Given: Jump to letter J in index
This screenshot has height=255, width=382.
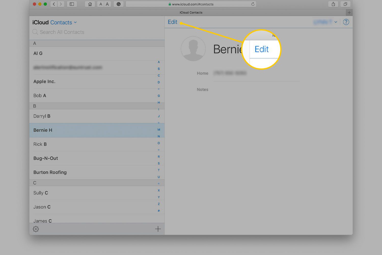Looking at the screenshot, I should (x=159, y=116).
